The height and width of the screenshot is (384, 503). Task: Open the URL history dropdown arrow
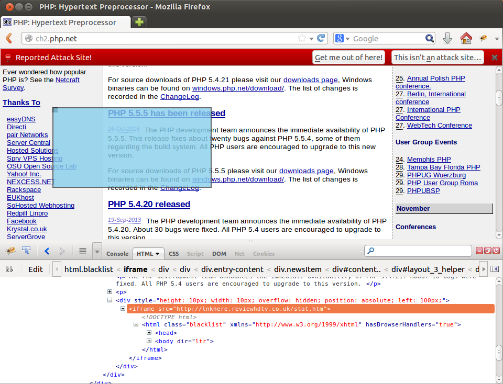point(311,39)
